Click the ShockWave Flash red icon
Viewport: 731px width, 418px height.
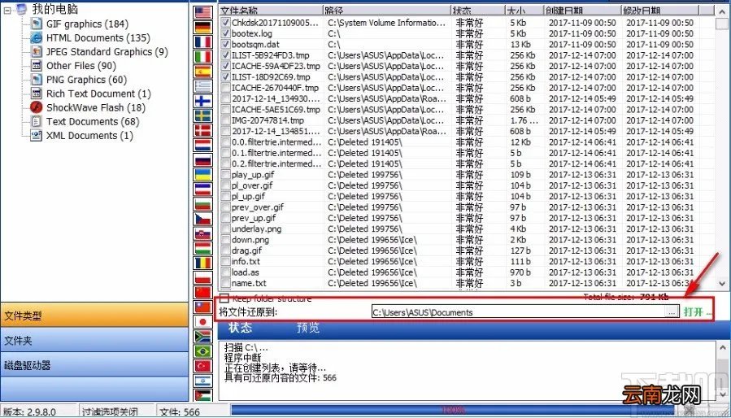click(x=37, y=107)
